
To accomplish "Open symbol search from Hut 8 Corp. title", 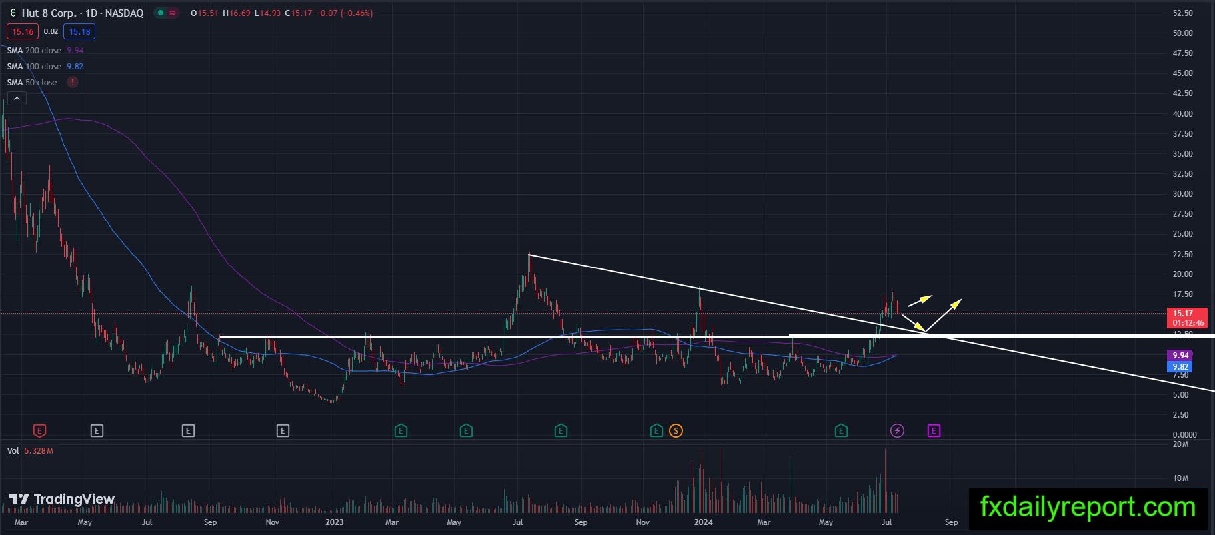I will point(82,13).
